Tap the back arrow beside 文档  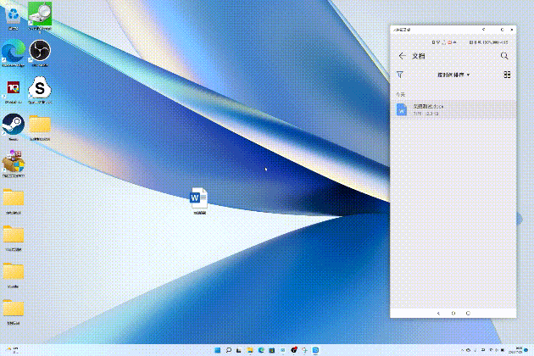click(x=401, y=56)
